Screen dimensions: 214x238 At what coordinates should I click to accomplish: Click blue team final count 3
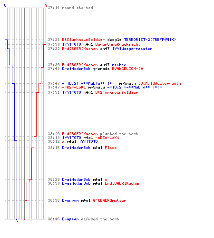click(17, 221)
